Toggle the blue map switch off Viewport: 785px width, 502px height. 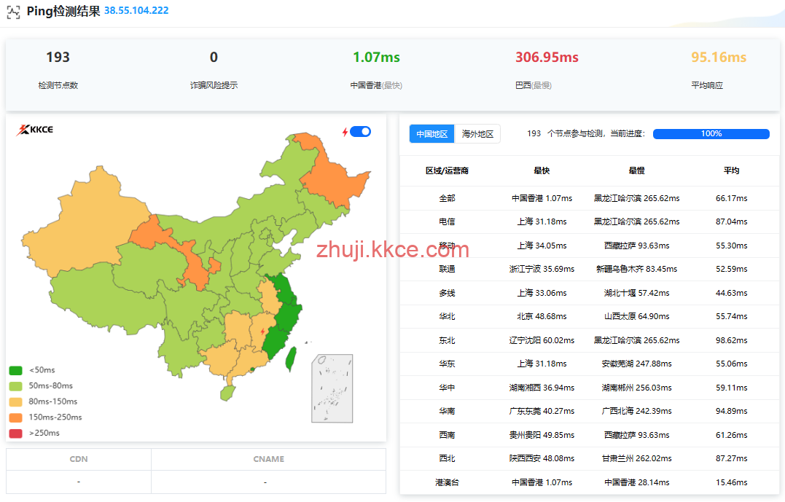(360, 132)
